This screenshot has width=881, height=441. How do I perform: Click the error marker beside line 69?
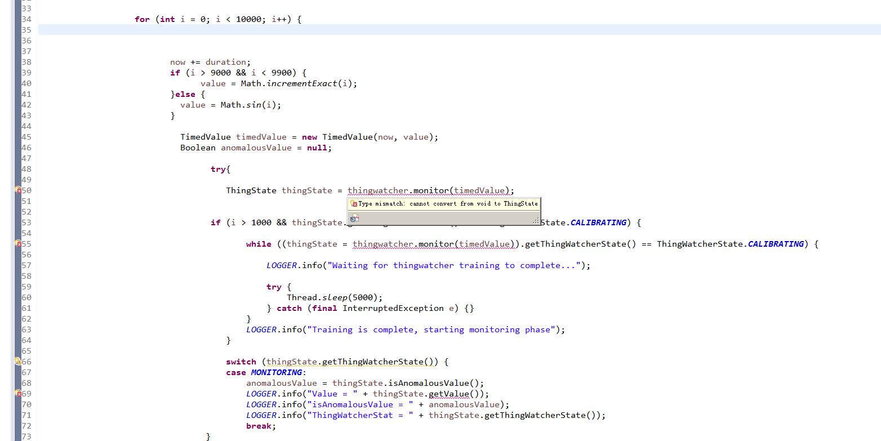[x=18, y=394]
